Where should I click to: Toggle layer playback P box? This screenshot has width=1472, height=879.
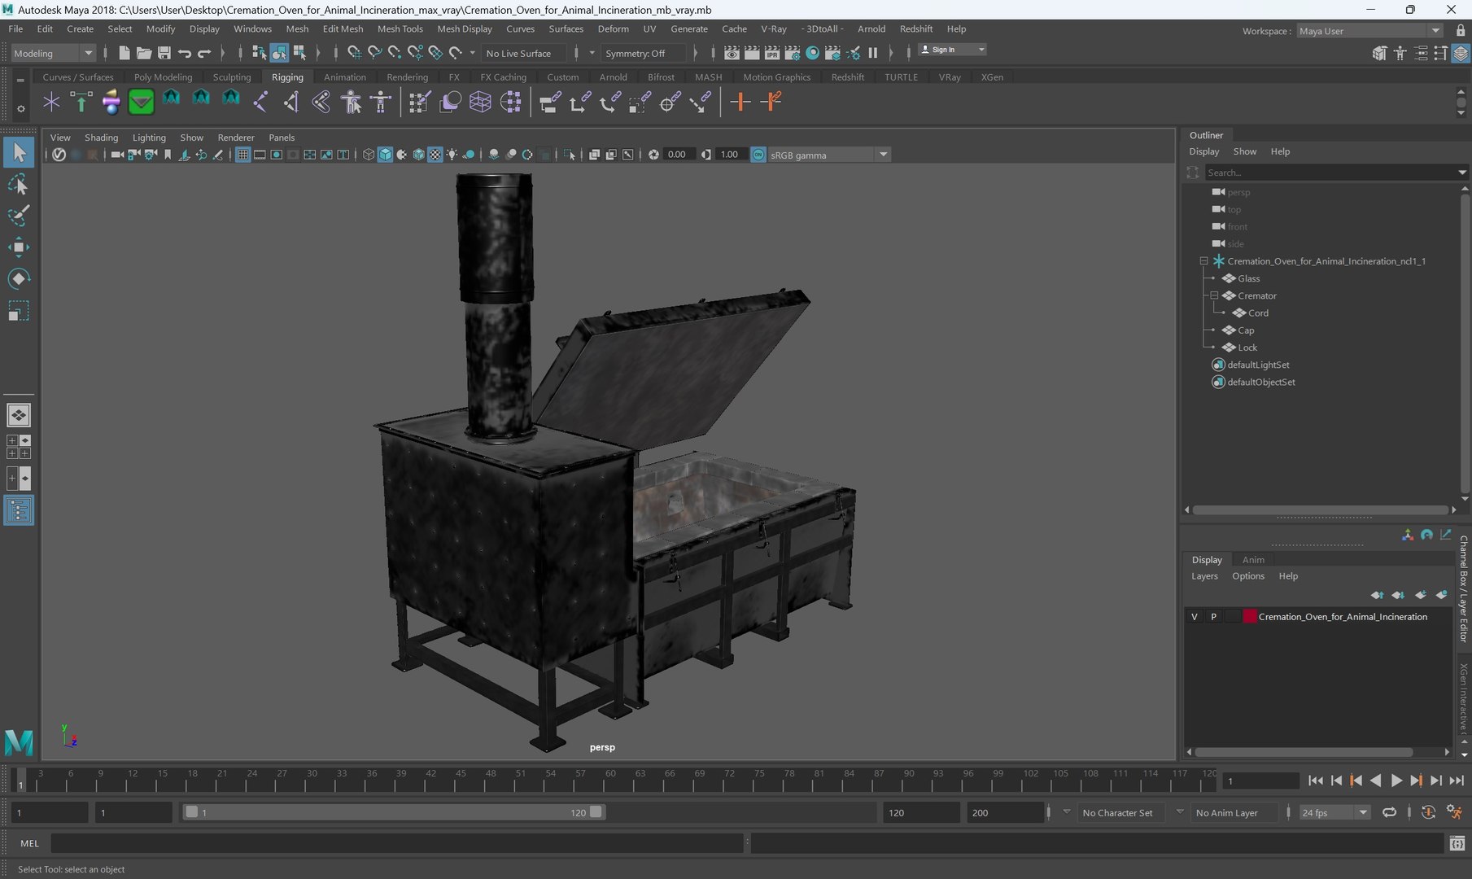tap(1213, 617)
